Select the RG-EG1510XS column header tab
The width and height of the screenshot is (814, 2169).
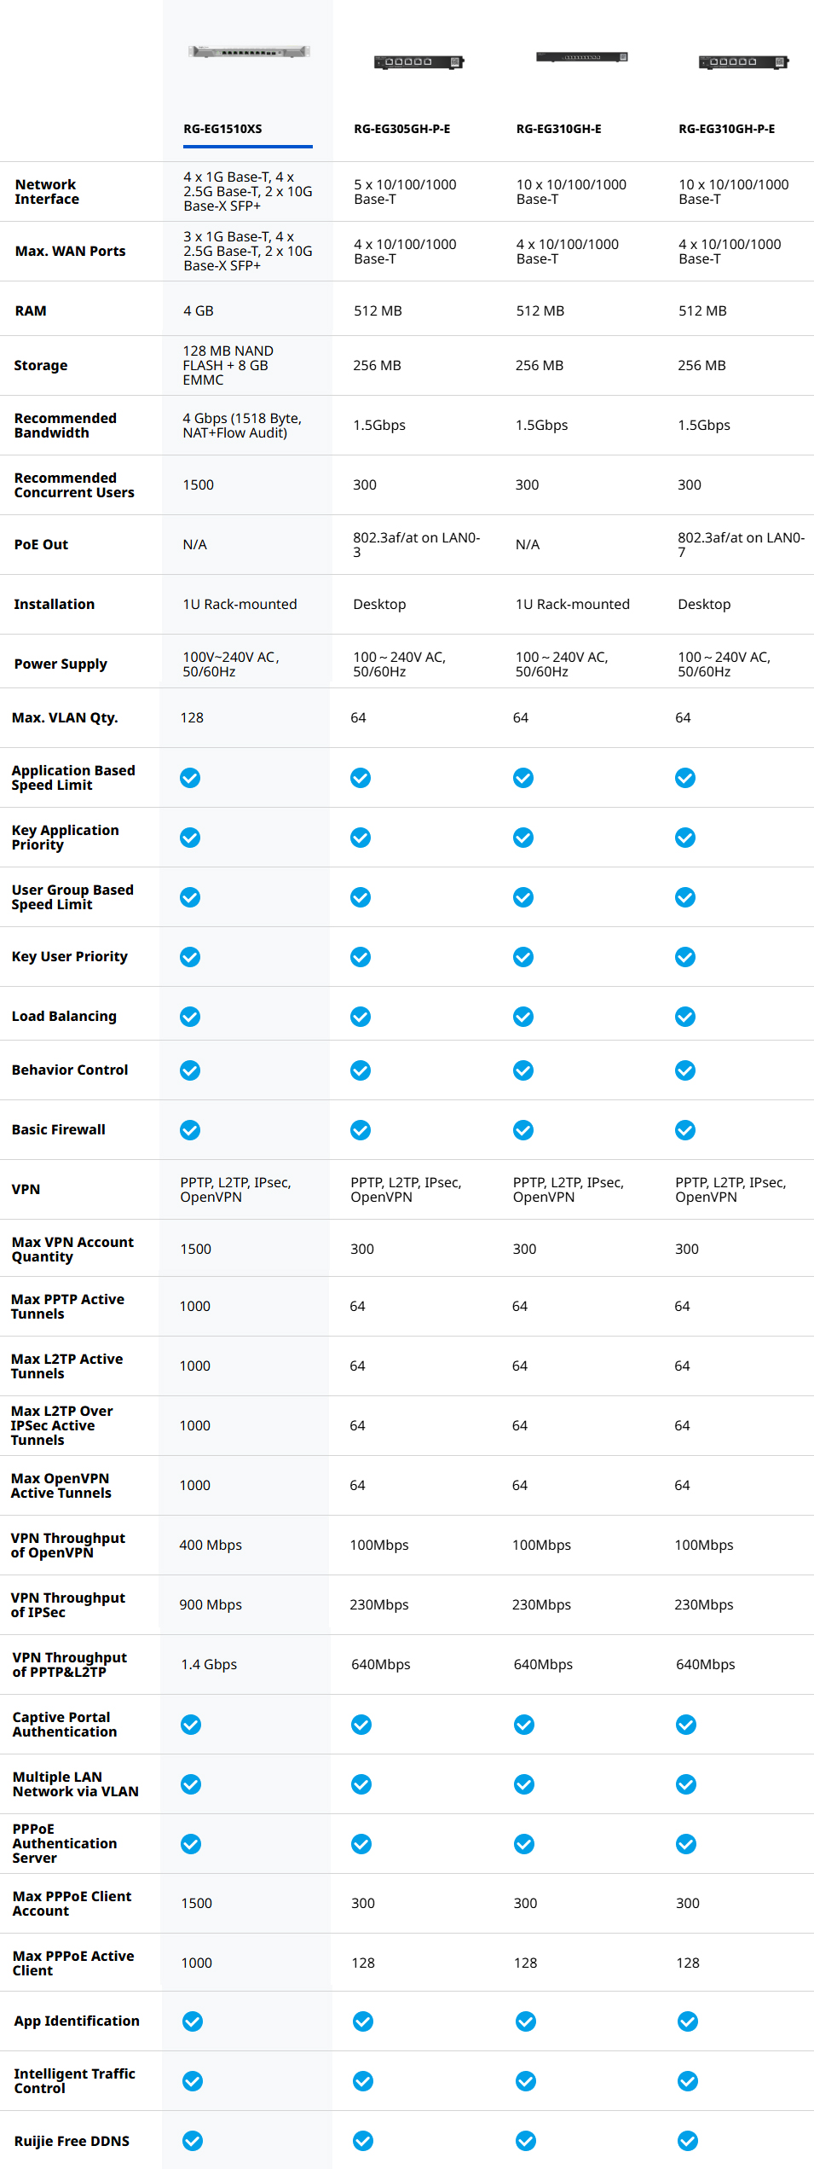(223, 129)
